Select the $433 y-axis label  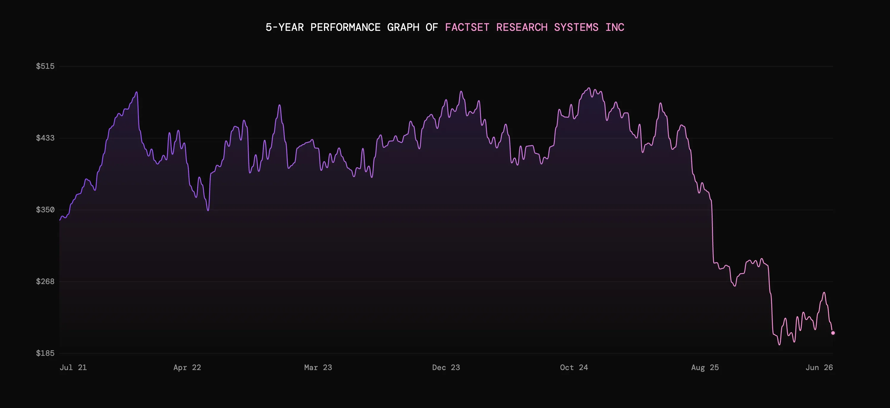pyautogui.click(x=45, y=138)
